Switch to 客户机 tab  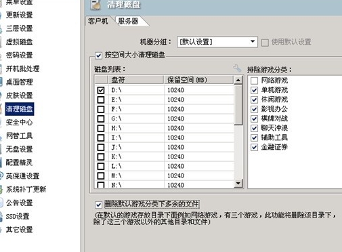coord(98,21)
